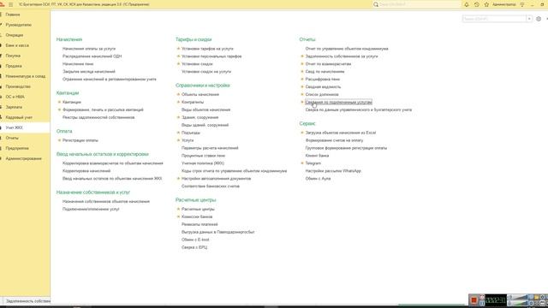Open Сверка с ЕРЦ link
Screen dimensions: 548x308
[194, 247]
